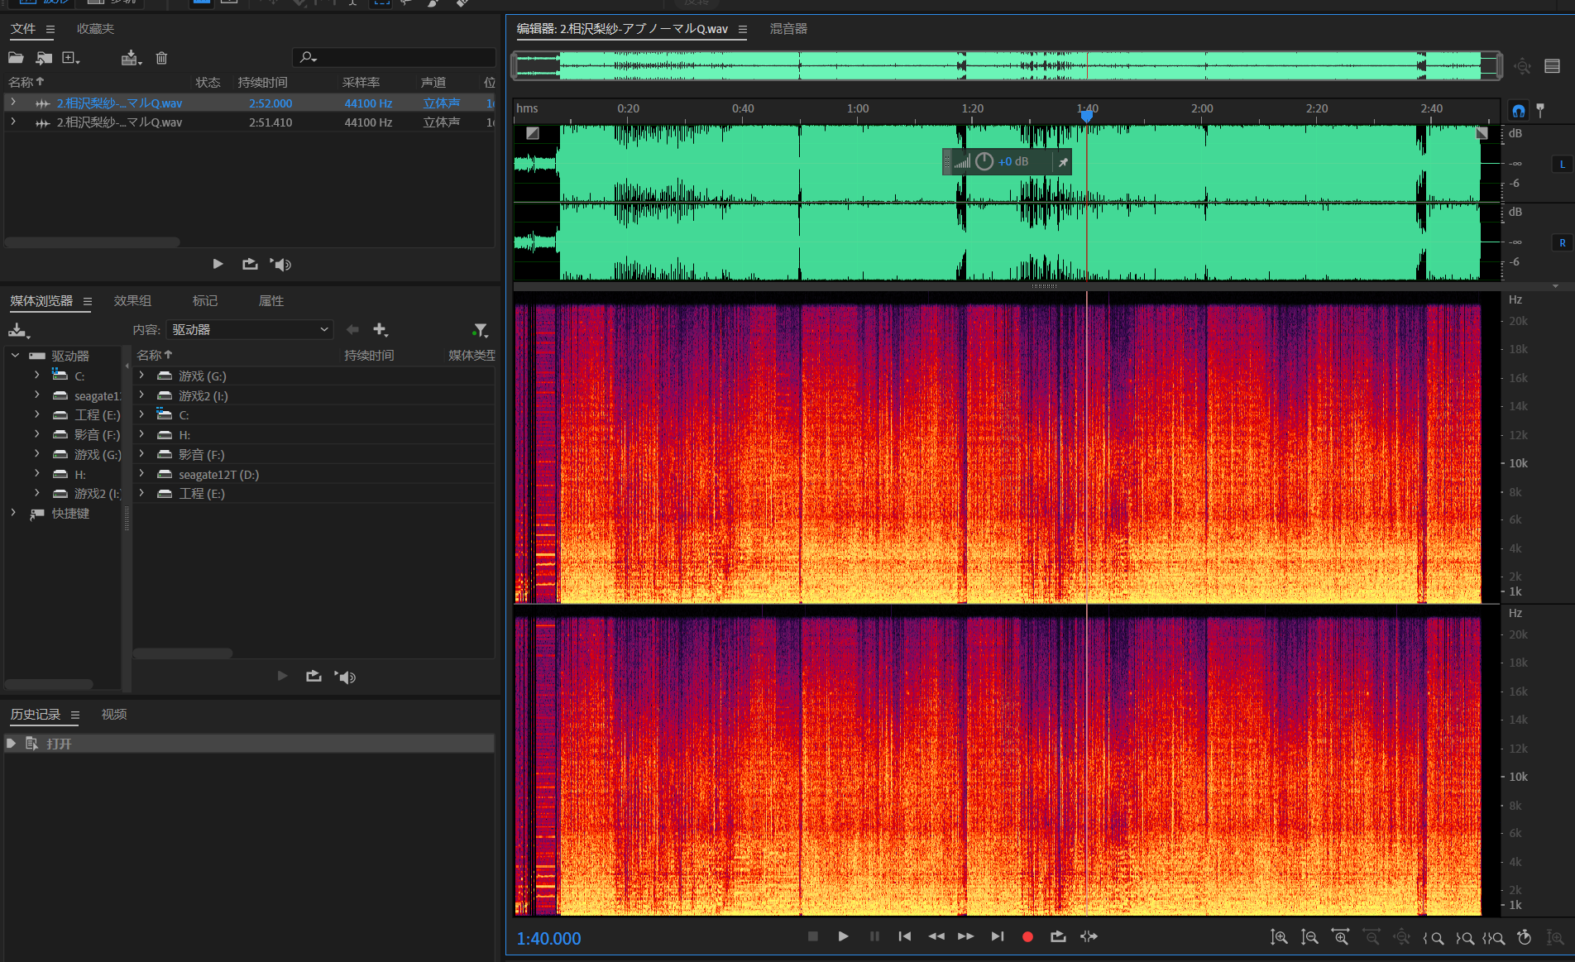Select the 打开 history entry
1575x962 pixels.
250,744
